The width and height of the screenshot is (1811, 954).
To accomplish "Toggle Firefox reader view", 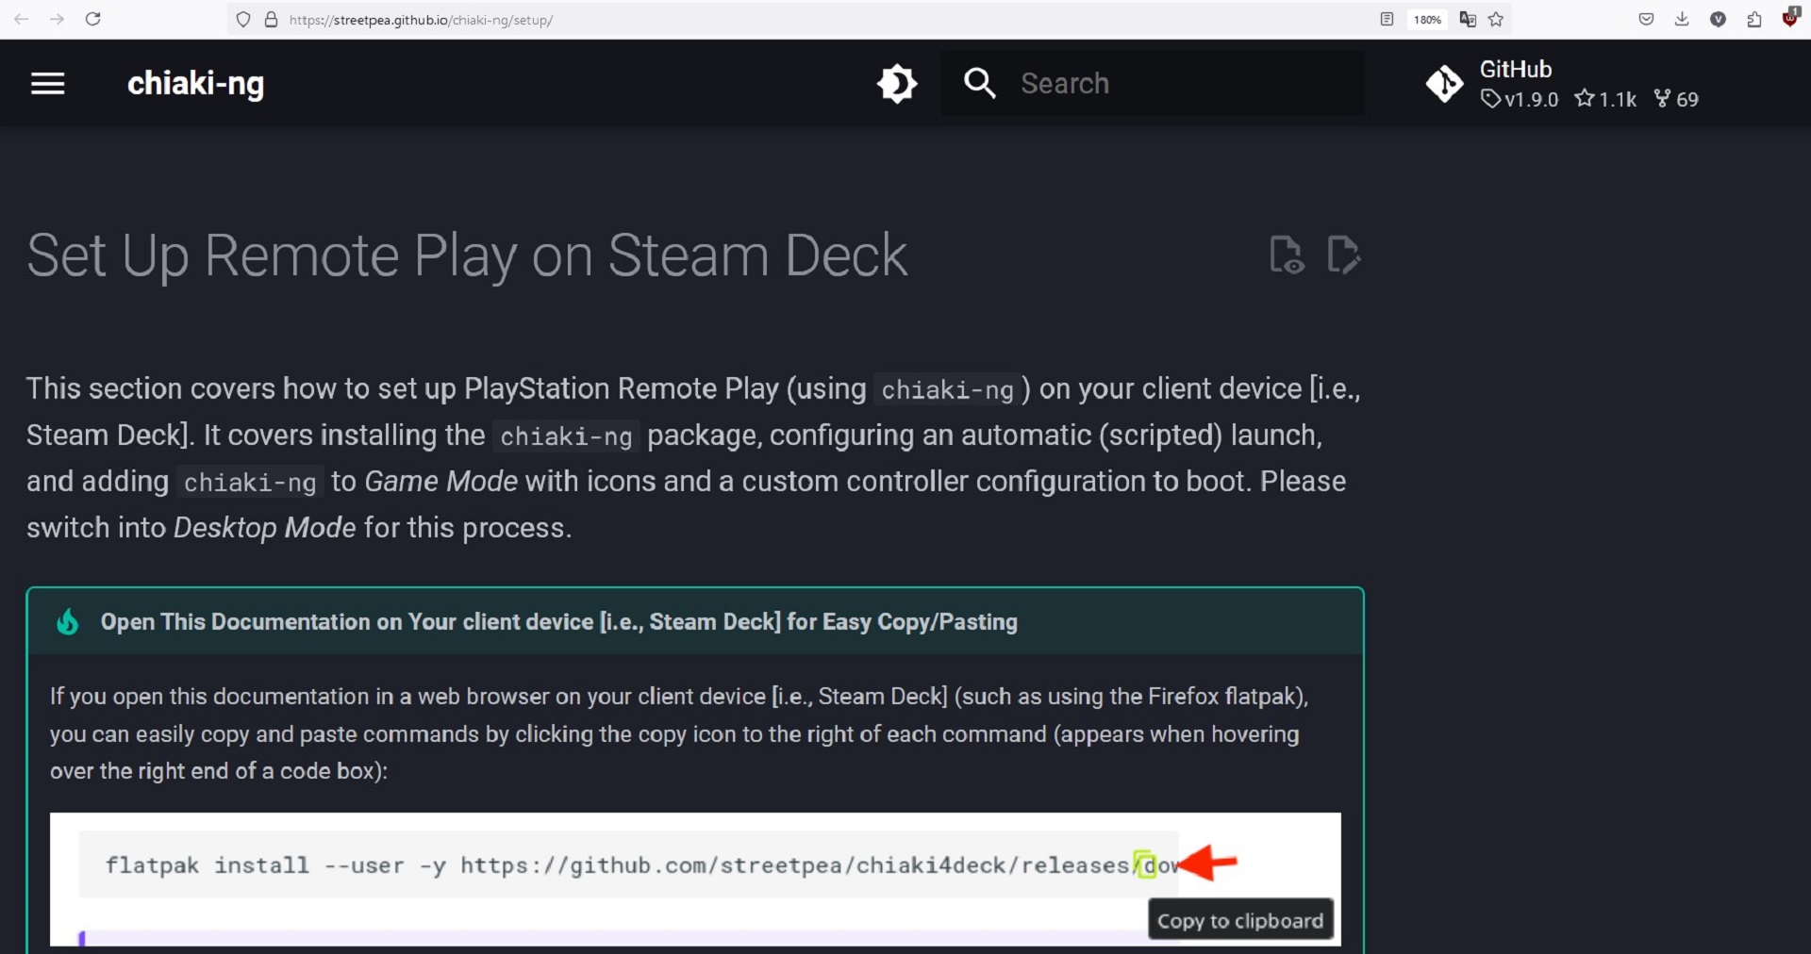I will (1387, 19).
